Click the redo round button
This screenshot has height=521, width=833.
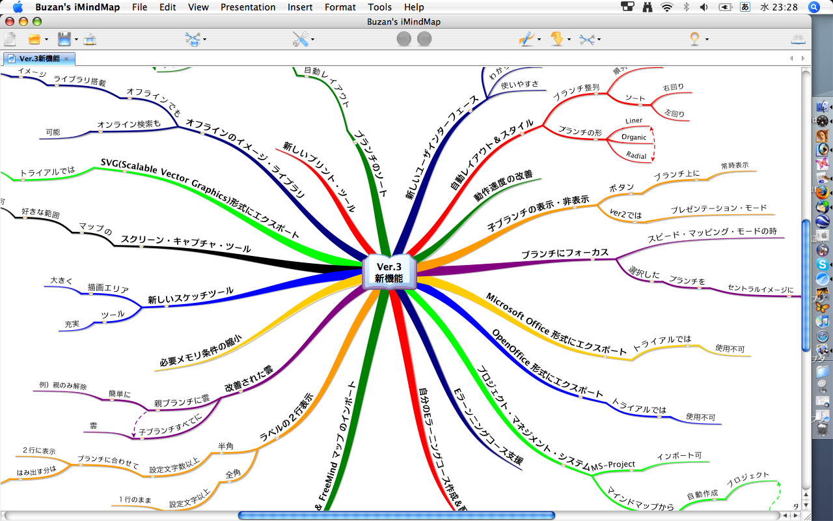point(424,39)
